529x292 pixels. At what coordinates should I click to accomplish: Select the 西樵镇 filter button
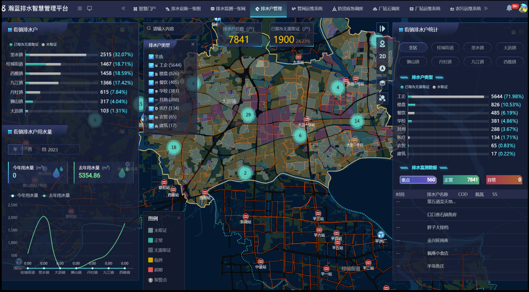(x=510, y=62)
